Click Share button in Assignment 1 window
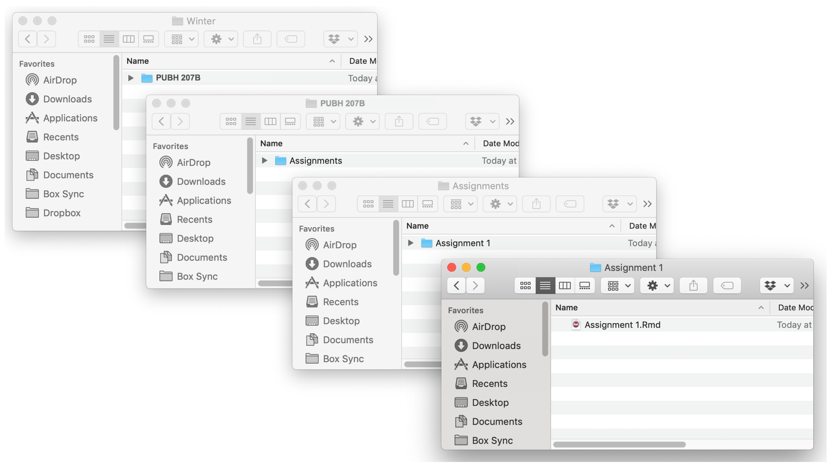834x467 pixels. [694, 286]
